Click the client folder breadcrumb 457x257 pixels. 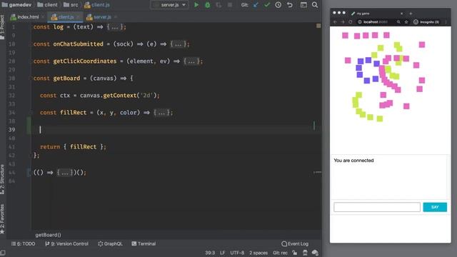[48, 5]
